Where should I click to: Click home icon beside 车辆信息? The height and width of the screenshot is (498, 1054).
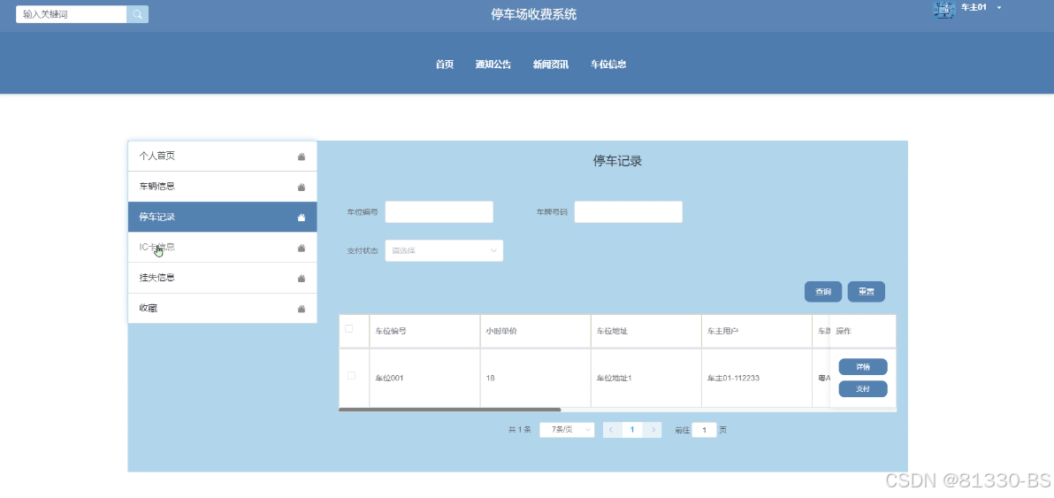[x=302, y=187]
